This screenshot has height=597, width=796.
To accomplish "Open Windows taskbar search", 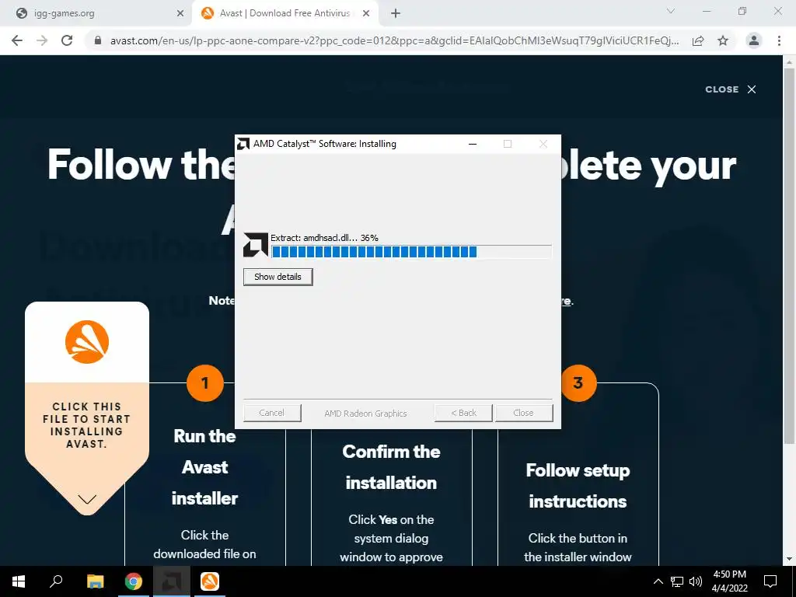I will click(56, 581).
